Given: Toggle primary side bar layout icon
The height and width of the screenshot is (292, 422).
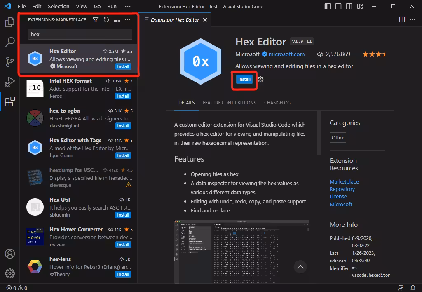Looking at the screenshot, I should pos(328,6).
